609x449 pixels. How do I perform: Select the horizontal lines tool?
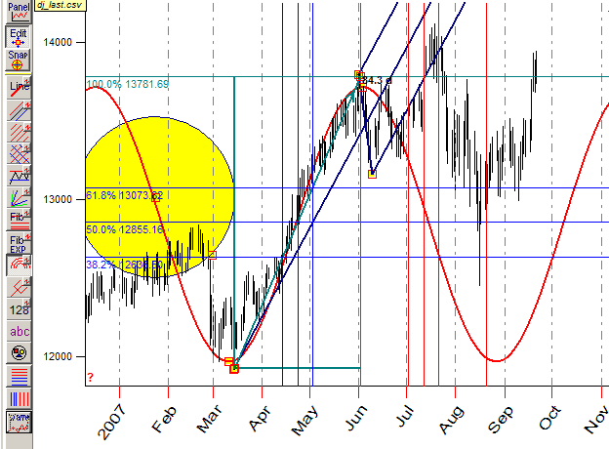tap(18, 375)
